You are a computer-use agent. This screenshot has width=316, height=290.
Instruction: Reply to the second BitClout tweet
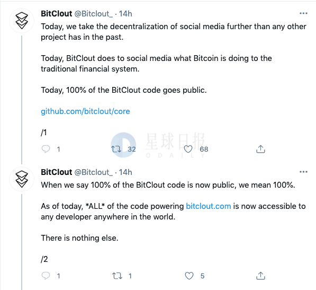click(x=46, y=276)
